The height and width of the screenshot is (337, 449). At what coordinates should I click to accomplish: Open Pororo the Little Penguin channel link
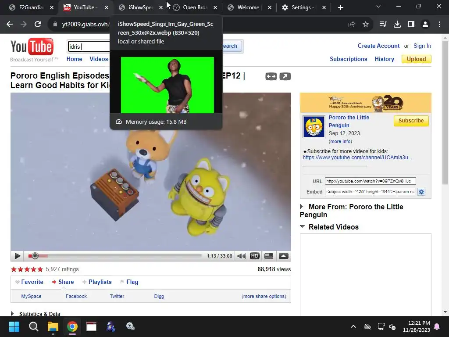(x=349, y=121)
